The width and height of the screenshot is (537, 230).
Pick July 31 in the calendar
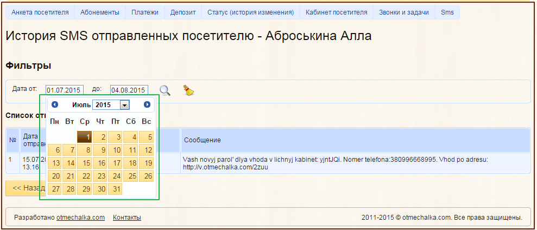(x=116, y=189)
